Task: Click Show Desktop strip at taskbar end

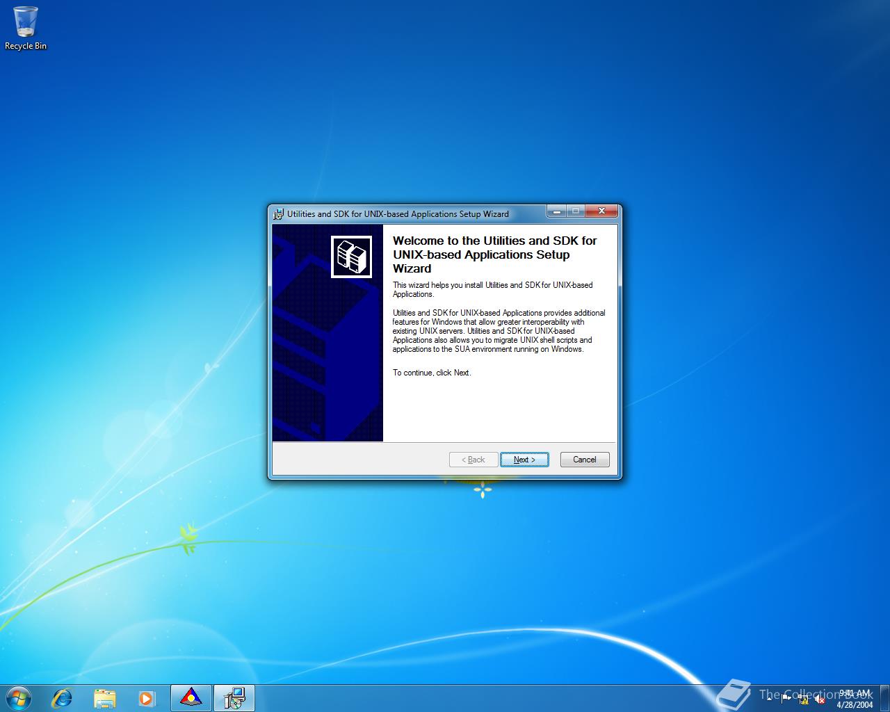Action: point(884,698)
